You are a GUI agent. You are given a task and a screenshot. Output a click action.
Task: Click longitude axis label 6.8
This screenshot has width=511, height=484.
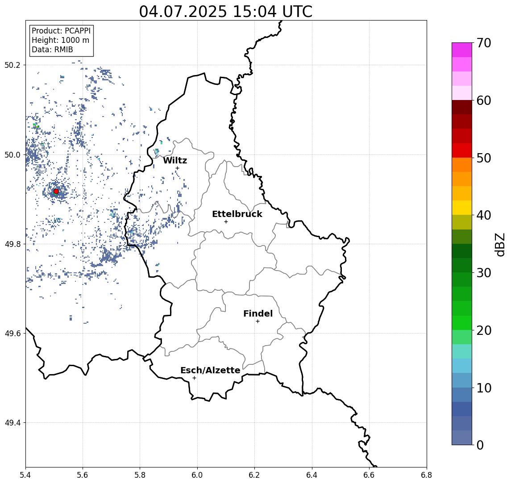(427, 475)
